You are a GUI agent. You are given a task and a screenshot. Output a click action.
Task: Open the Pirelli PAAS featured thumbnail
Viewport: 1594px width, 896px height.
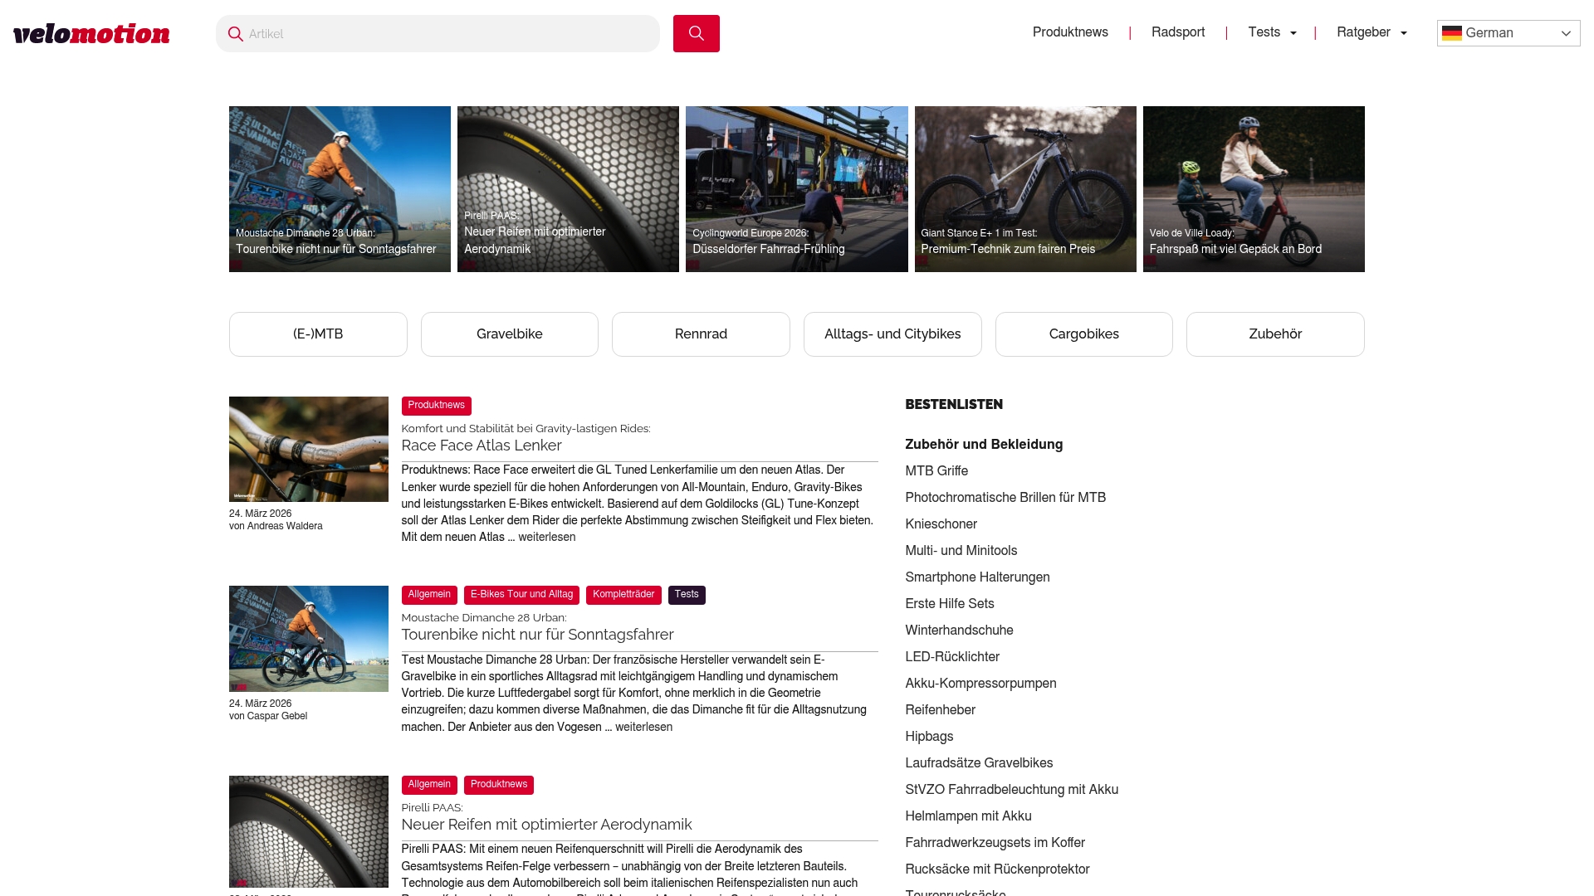568,189
